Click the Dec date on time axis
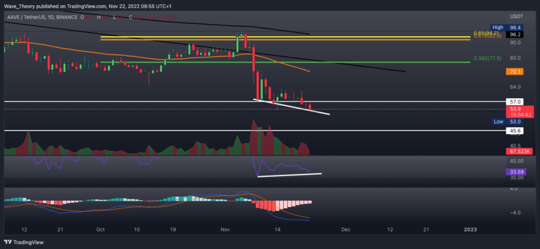 point(346,229)
